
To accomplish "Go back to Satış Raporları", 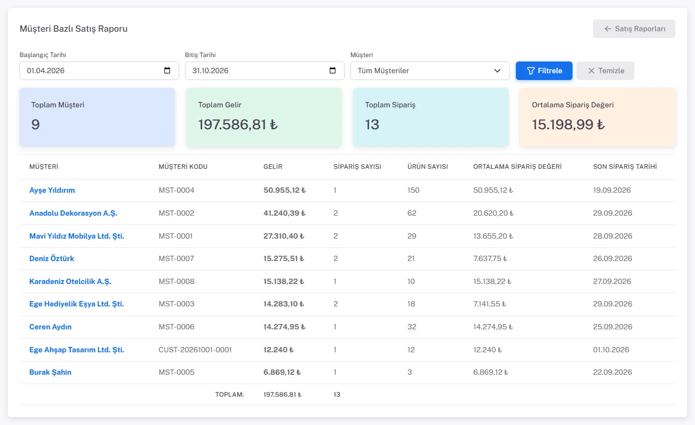I will pyautogui.click(x=634, y=29).
